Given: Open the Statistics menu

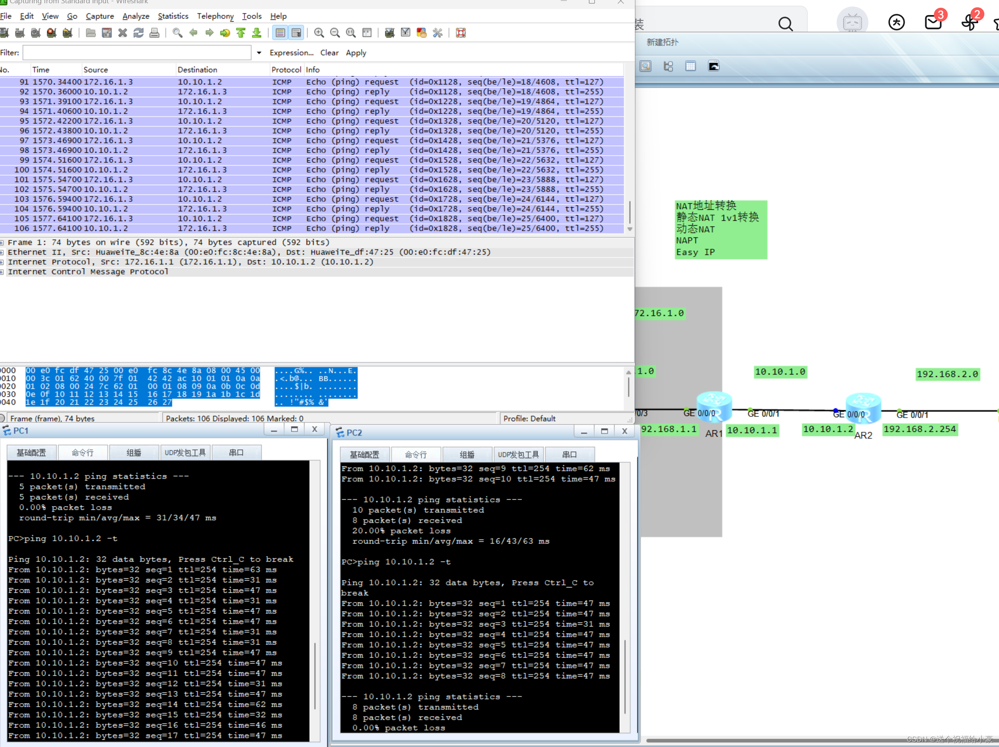Looking at the screenshot, I should pos(173,16).
